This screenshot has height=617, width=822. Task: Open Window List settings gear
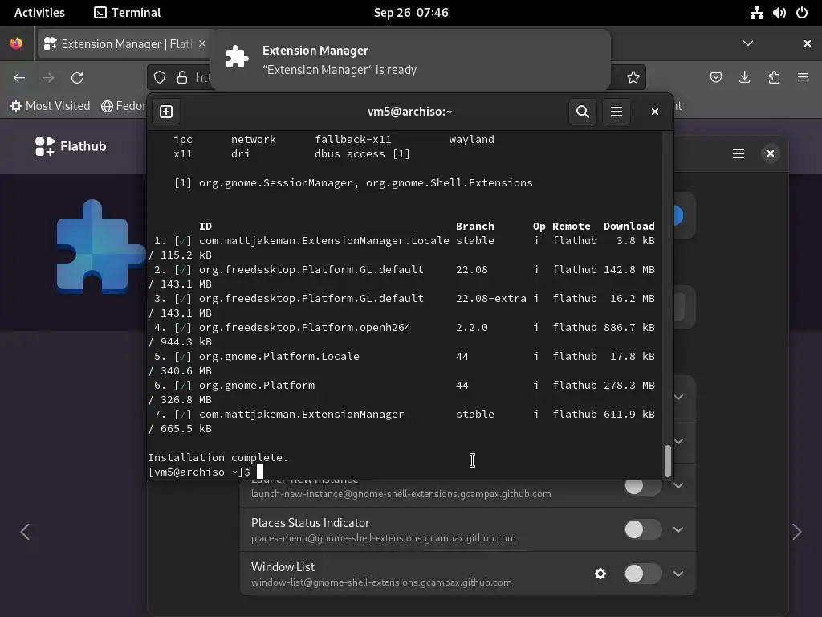[600, 574]
